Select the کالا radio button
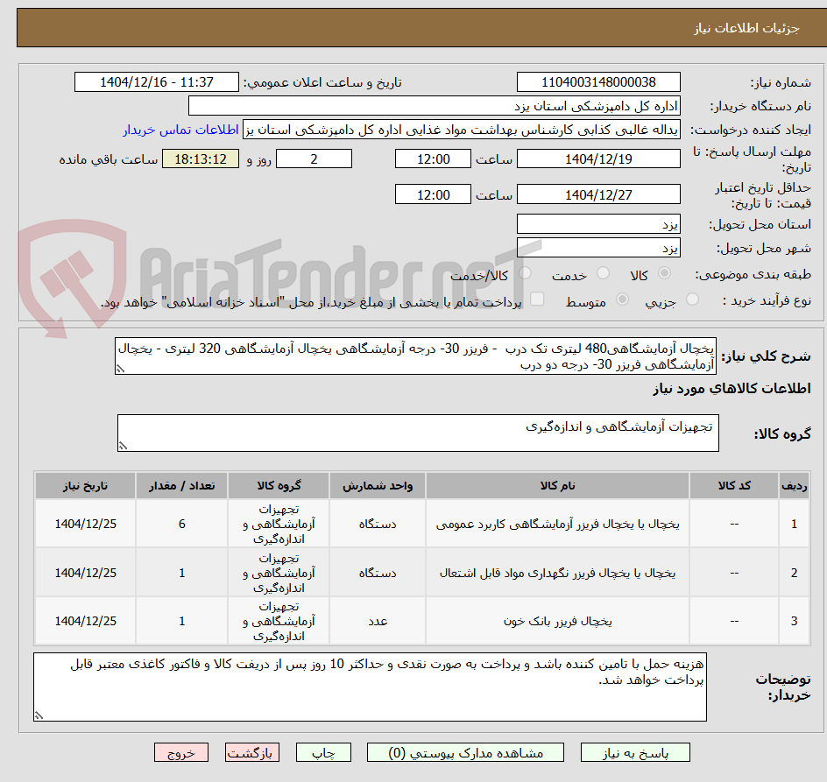Screen dimensions: 827x782 665,273
